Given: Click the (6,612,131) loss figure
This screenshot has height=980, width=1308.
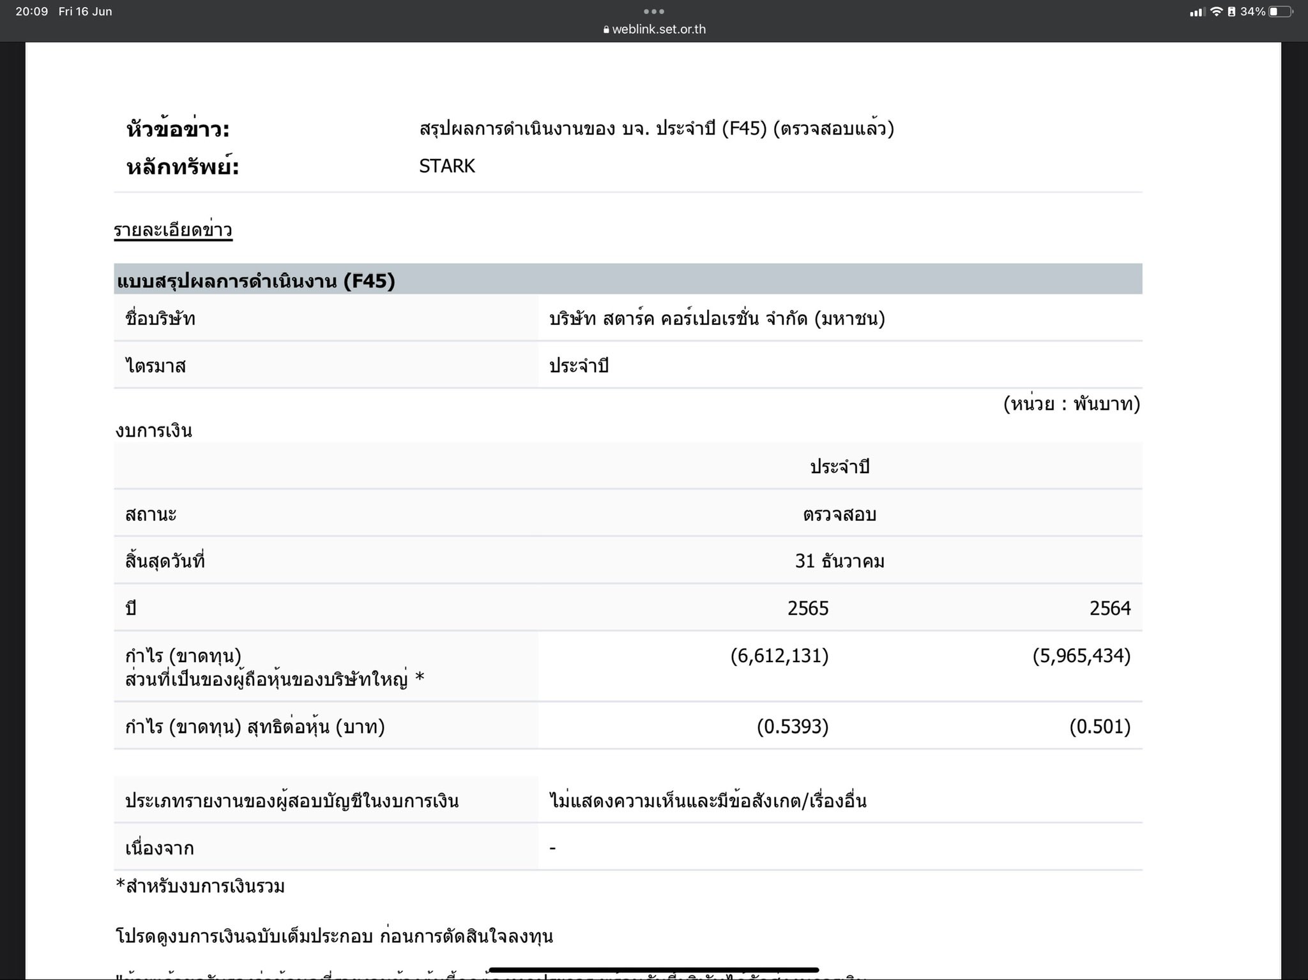Looking at the screenshot, I should pyautogui.click(x=779, y=656).
